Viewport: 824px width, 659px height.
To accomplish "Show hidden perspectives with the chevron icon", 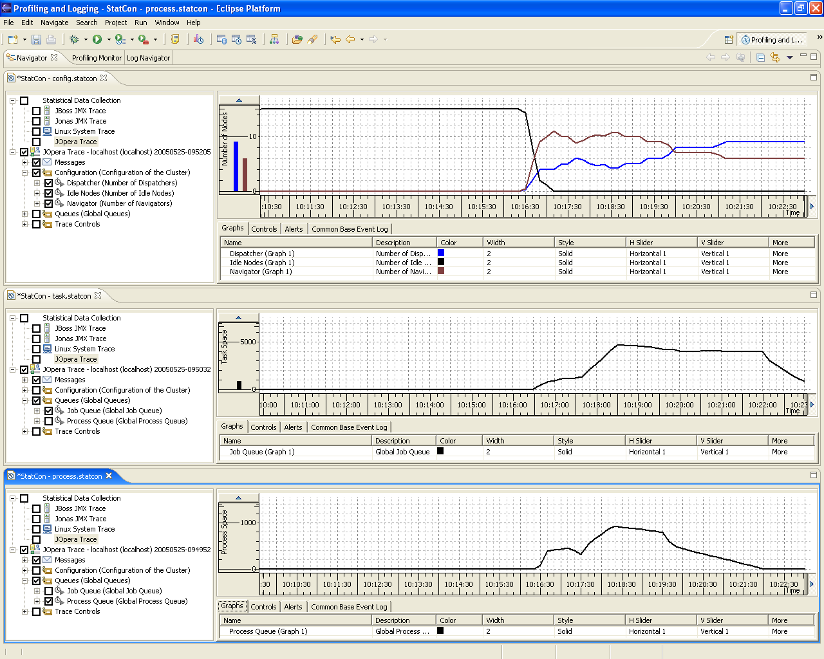I will pos(819,37).
